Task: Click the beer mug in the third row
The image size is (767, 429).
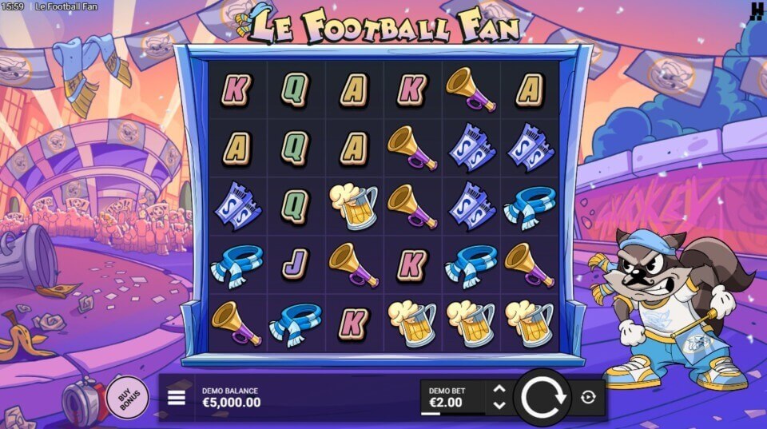Action: [x=354, y=205]
